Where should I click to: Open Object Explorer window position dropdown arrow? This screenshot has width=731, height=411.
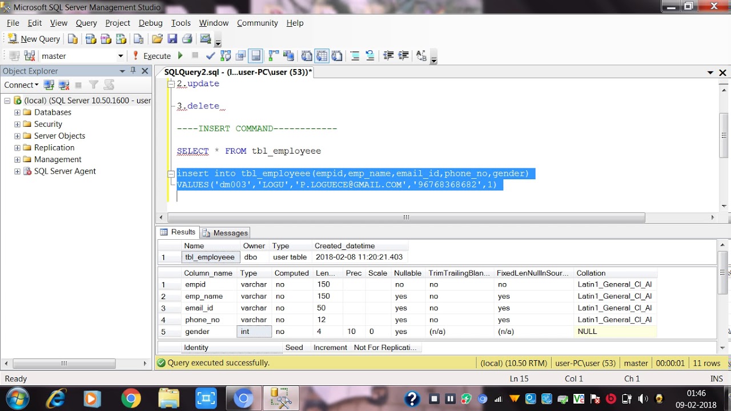click(122, 71)
